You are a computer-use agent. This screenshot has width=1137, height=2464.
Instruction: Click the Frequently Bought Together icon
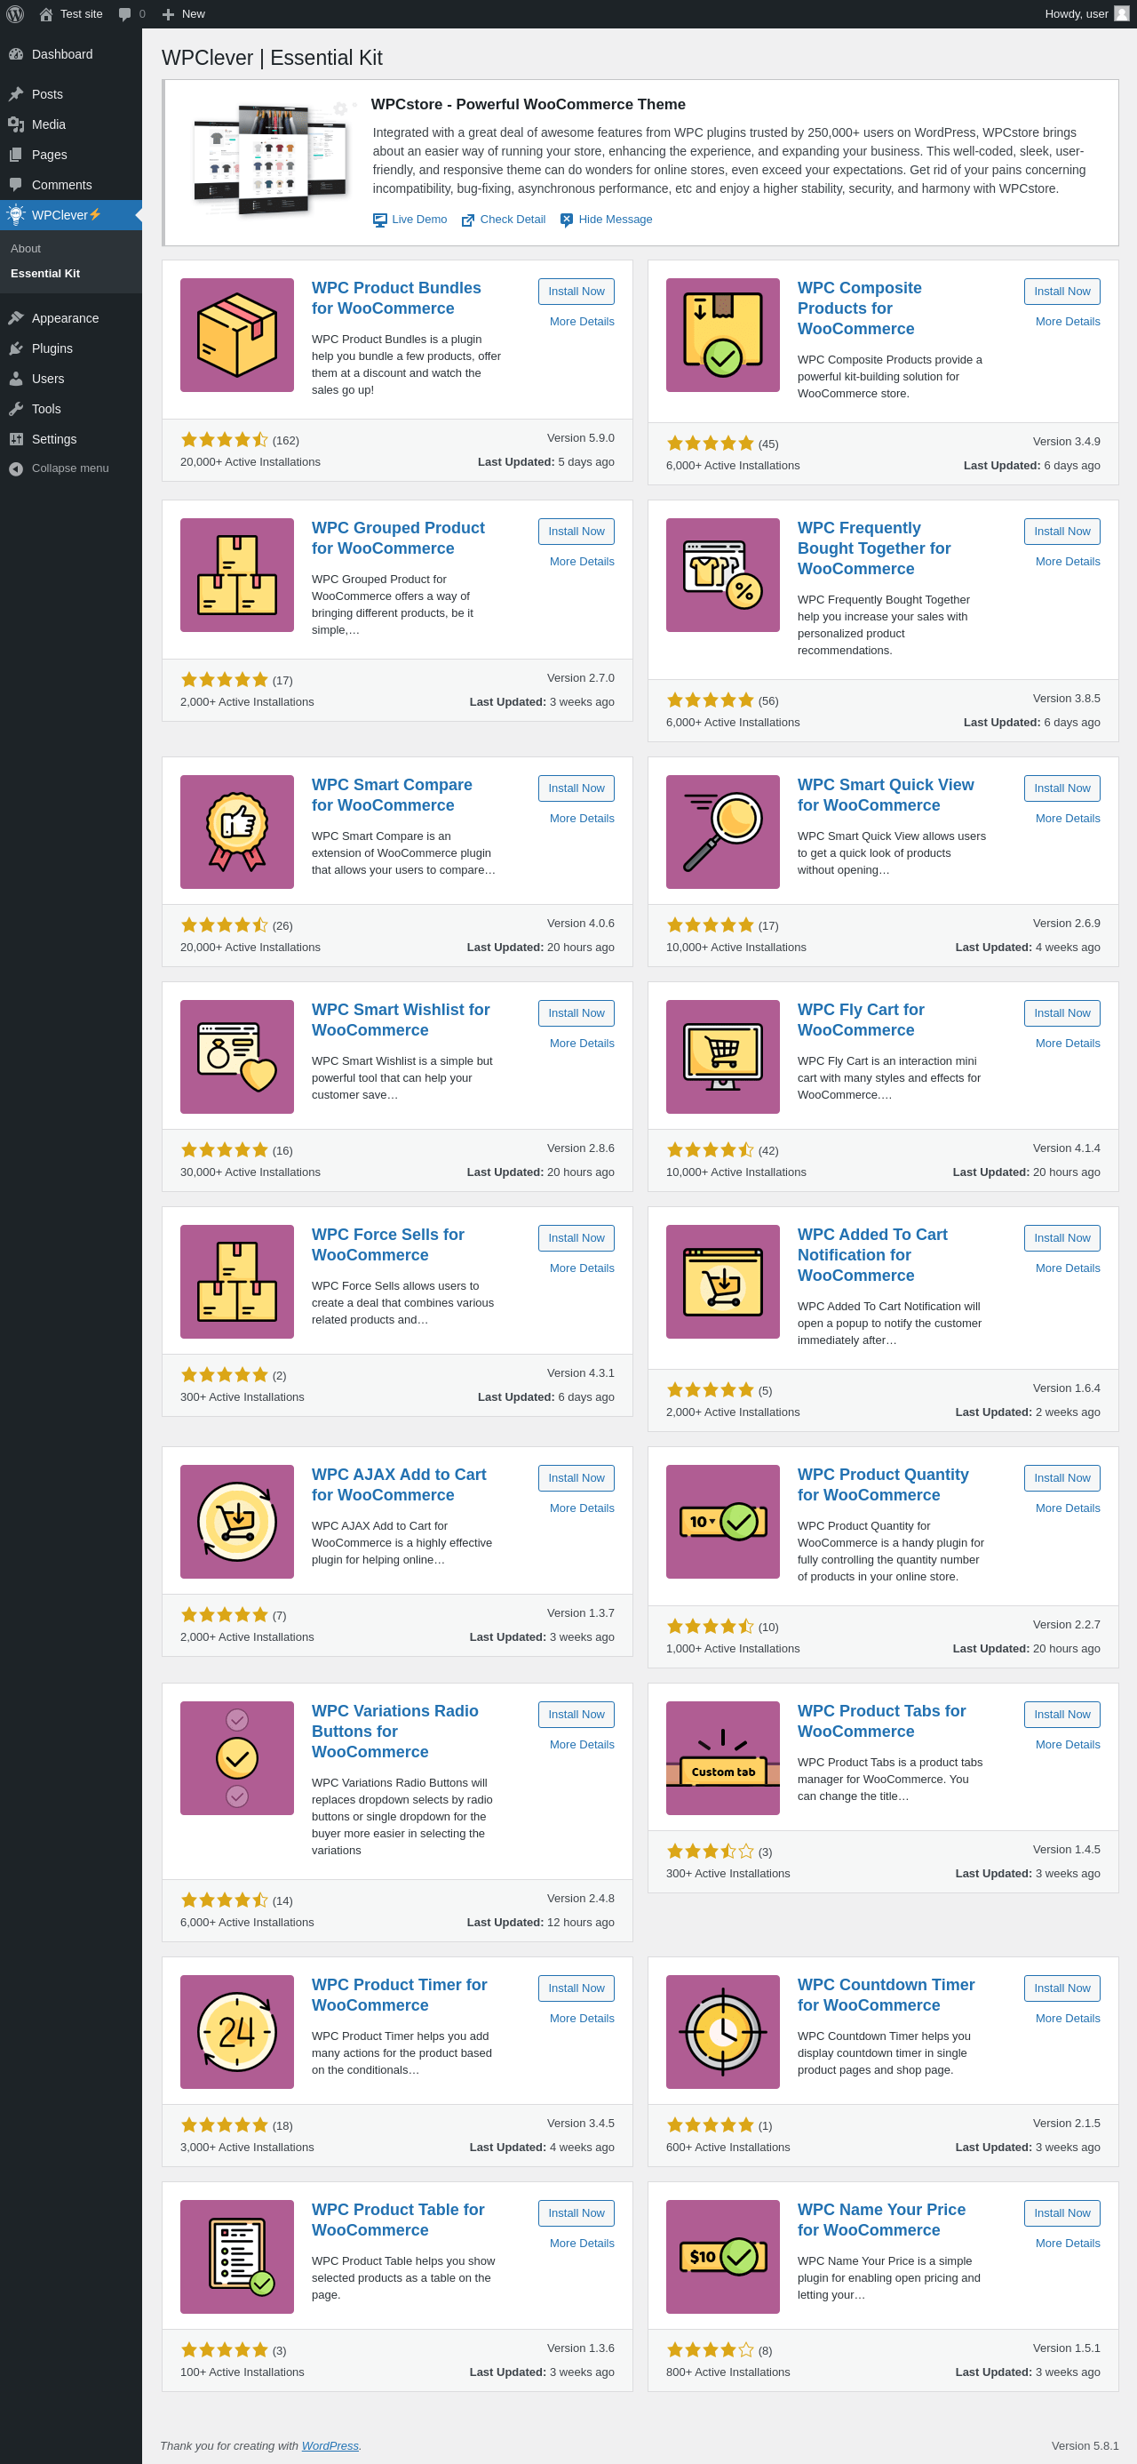pyautogui.click(x=723, y=575)
